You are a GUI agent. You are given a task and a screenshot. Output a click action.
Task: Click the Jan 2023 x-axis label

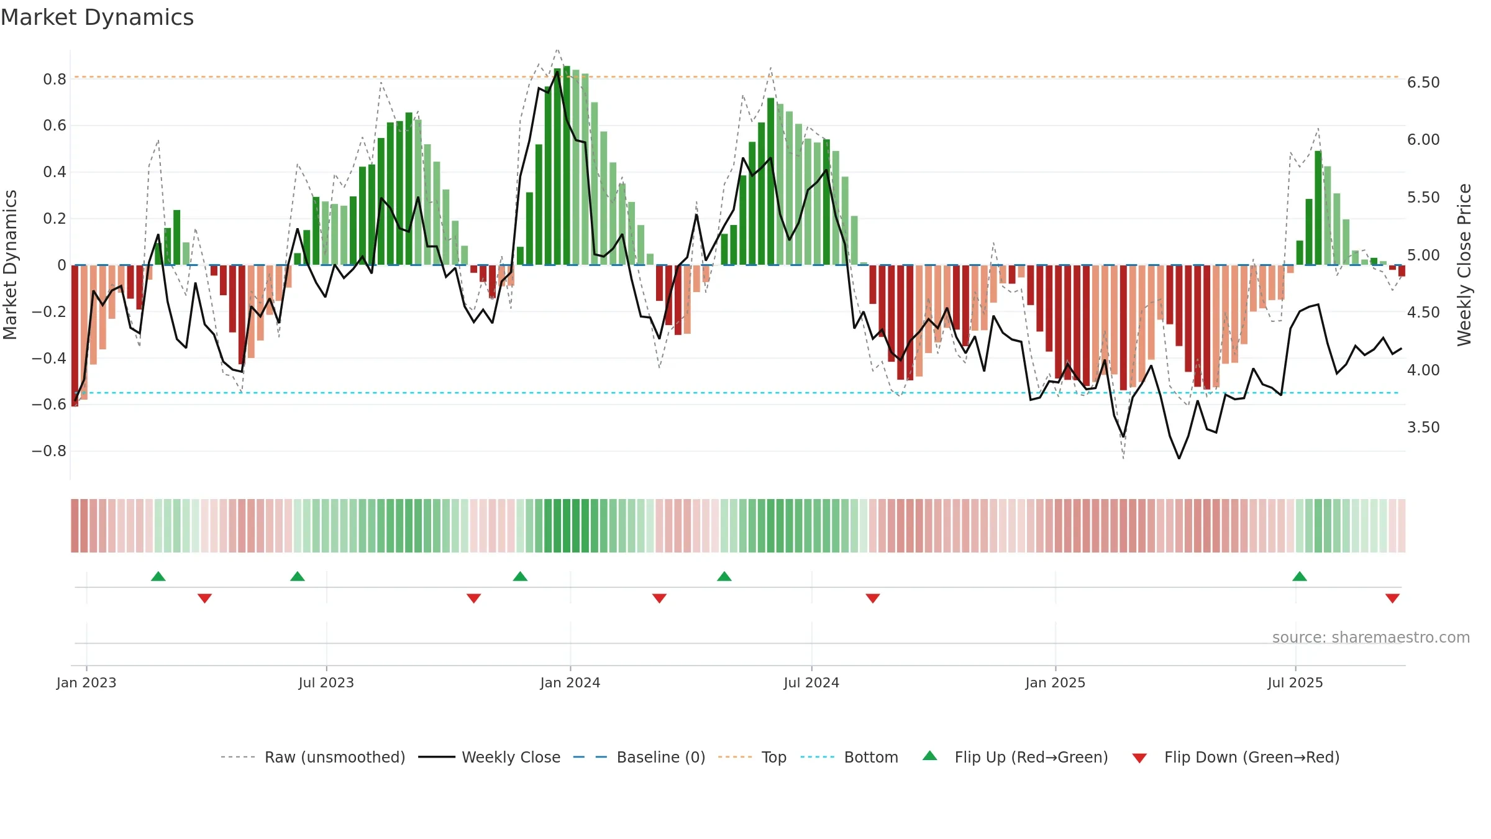pos(86,682)
